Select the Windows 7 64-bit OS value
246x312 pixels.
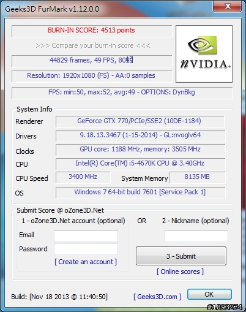click(140, 192)
